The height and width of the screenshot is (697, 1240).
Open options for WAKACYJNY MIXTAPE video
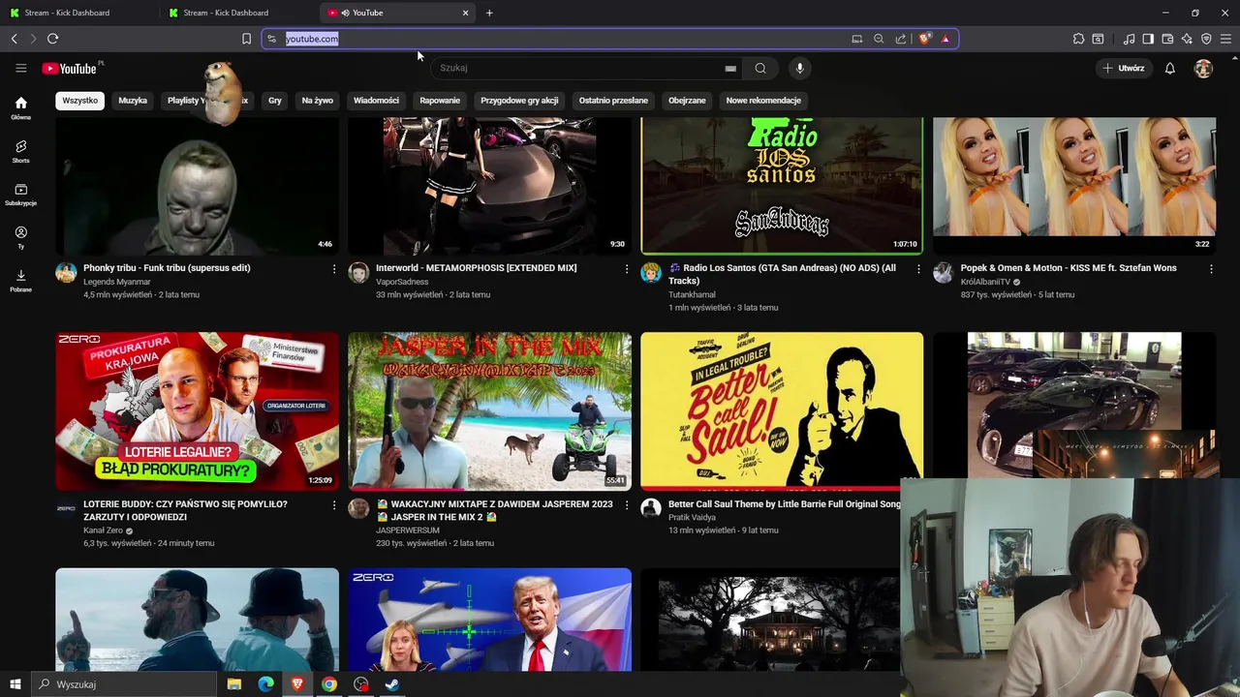point(627,504)
